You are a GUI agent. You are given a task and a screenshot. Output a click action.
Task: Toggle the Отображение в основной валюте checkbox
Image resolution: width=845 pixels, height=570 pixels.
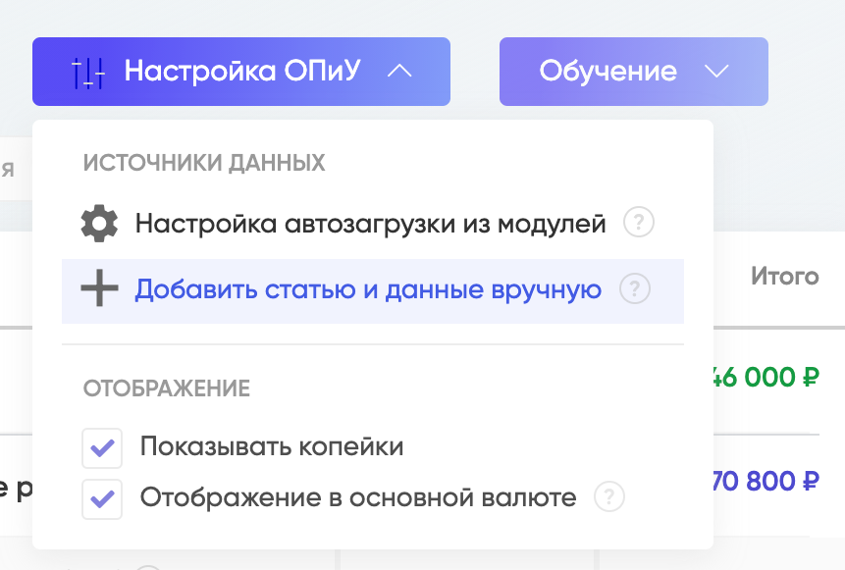tap(102, 499)
